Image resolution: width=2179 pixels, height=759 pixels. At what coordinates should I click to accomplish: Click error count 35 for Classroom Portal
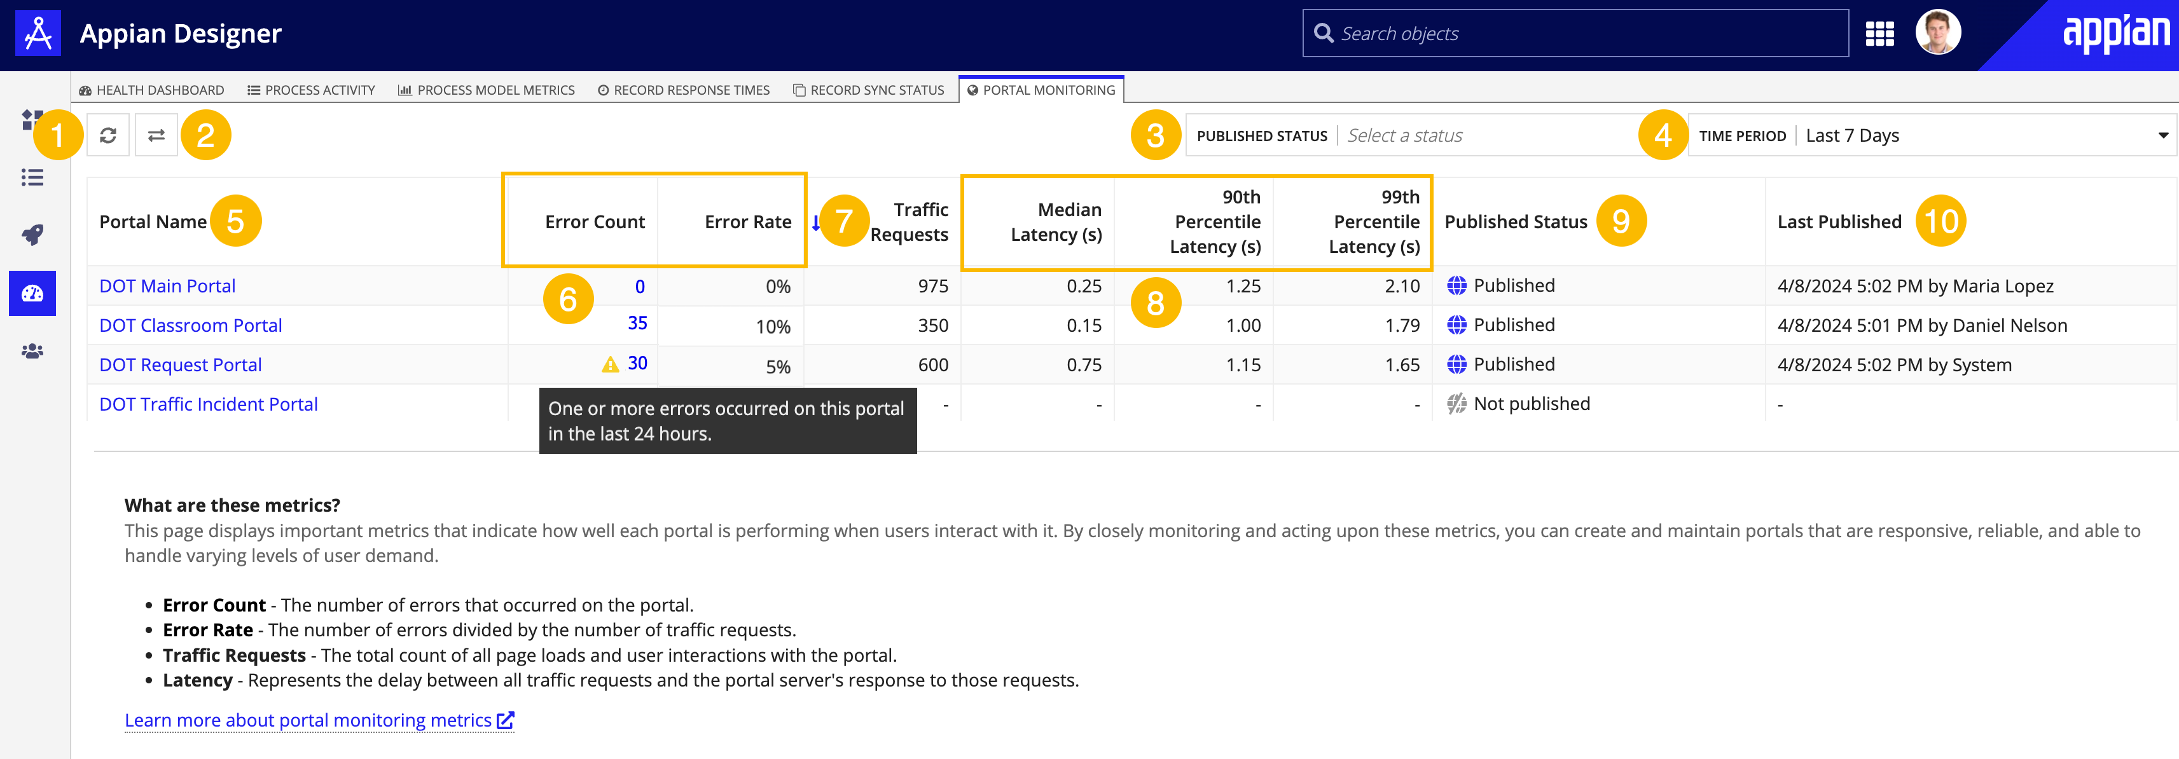pyautogui.click(x=637, y=323)
